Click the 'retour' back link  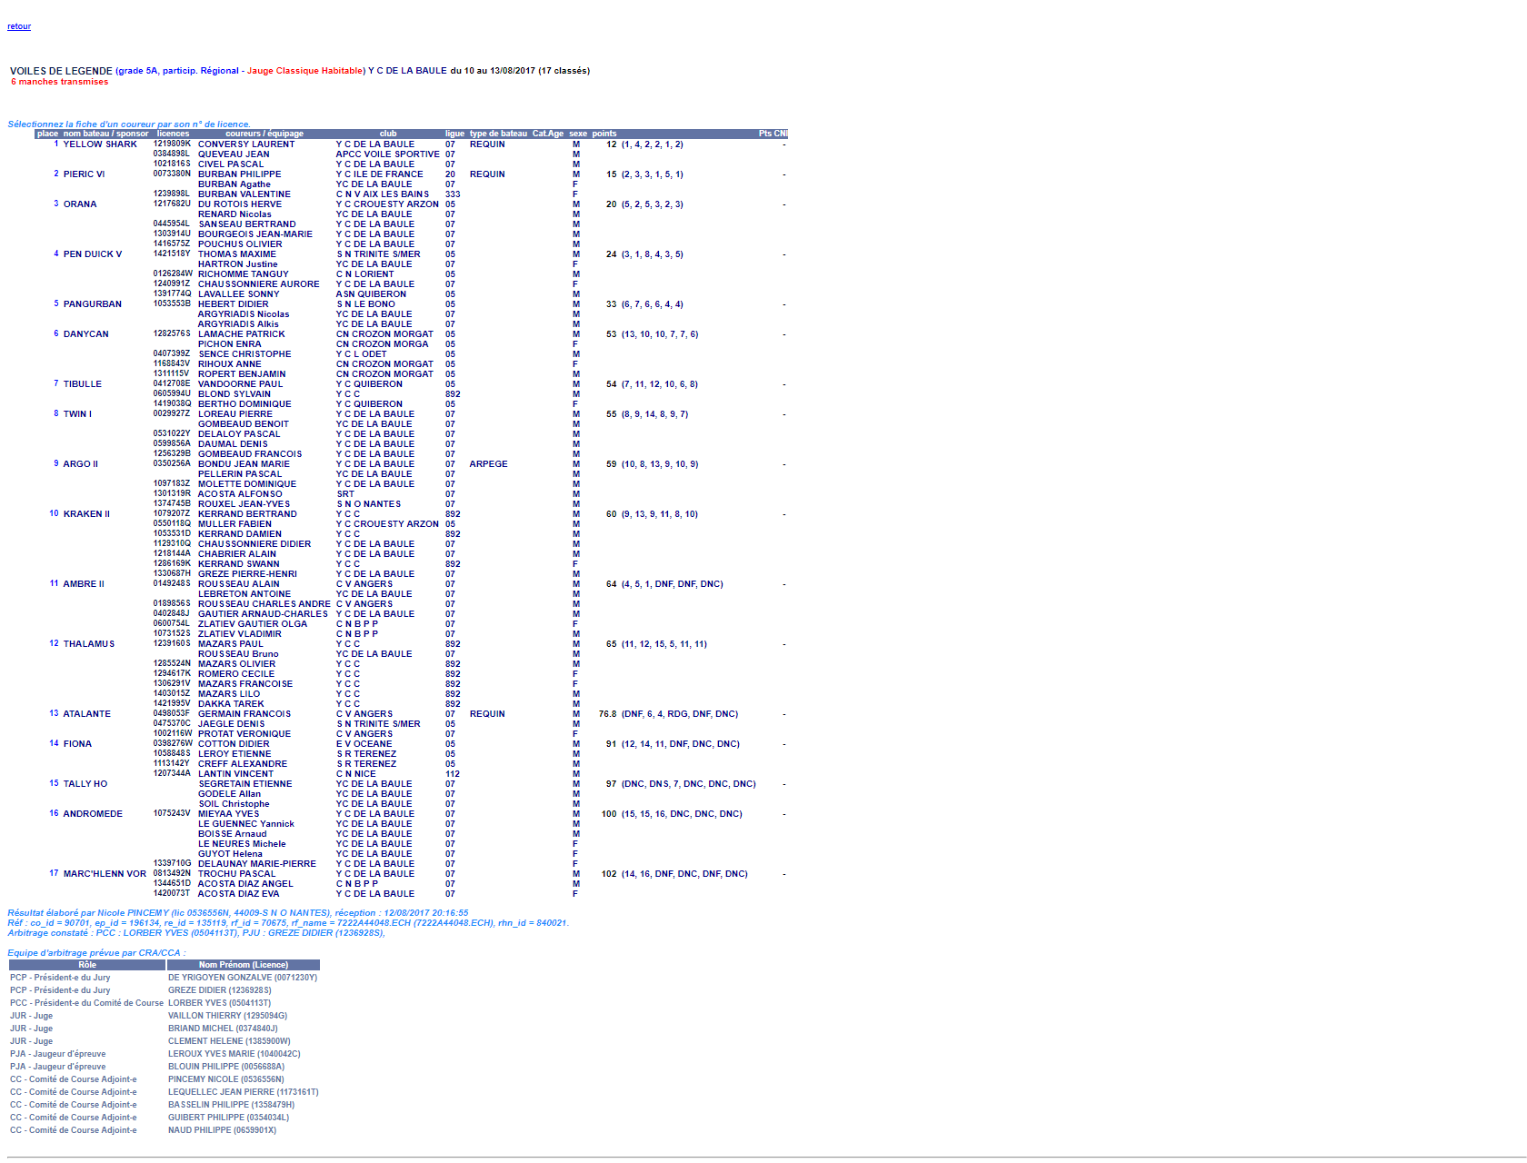pyautogui.click(x=19, y=26)
